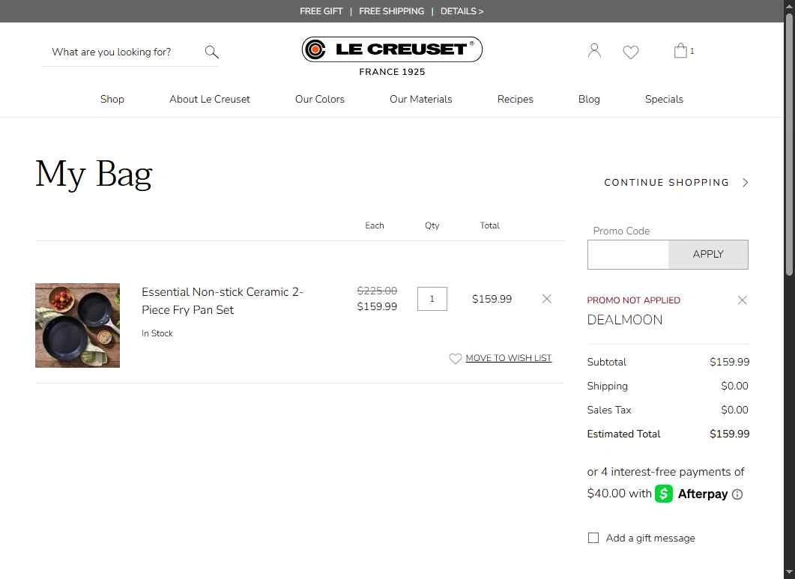Dismiss the DEALMOON promo not applied notice
795x579 pixels.
click(x=743, y=300)
